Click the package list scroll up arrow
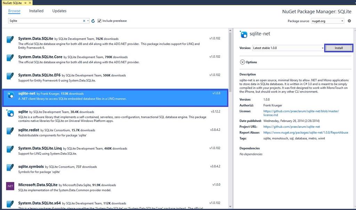The image size is (356, 210). pos(230,30)
